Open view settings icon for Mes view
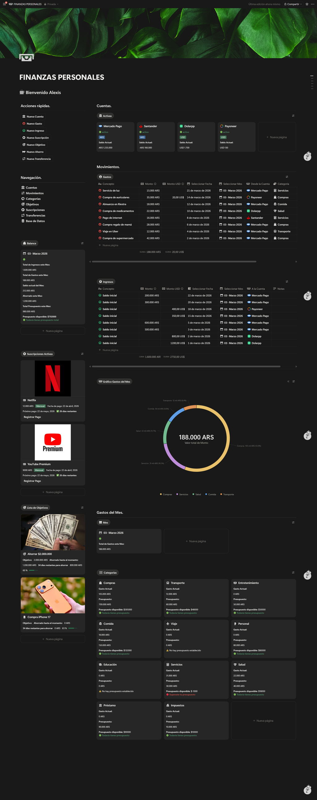317x800 pixels. 293,523
